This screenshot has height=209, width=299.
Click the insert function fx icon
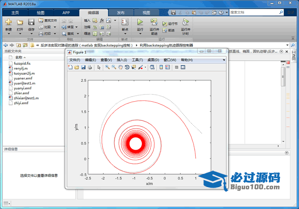(102, 20)
